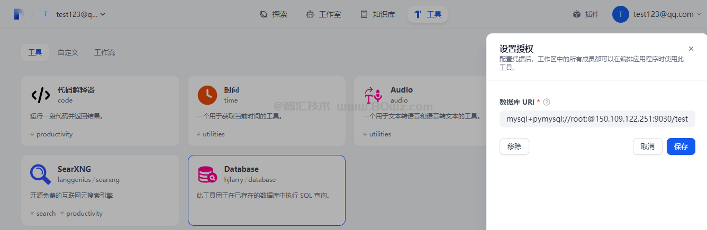Click the Audio tool icon
The image size is (707, 230).
373,95
